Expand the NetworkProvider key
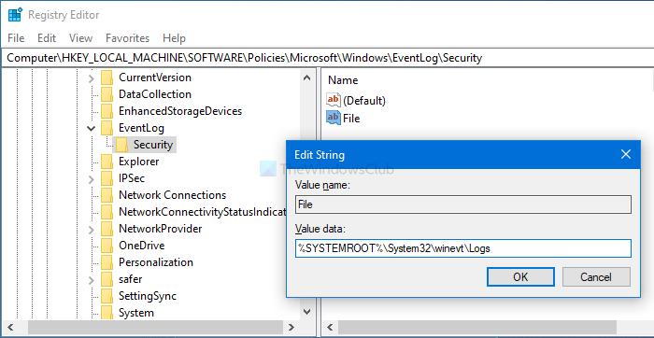654x338 pixels. coord(92,229)
